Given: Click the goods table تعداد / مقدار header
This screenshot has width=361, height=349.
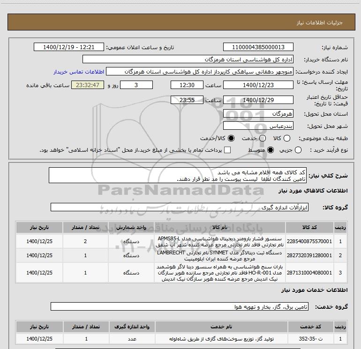Looking at the screenshot, I should [85, 227].
